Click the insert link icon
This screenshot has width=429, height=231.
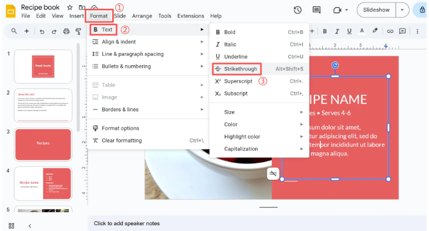point(390,31)
